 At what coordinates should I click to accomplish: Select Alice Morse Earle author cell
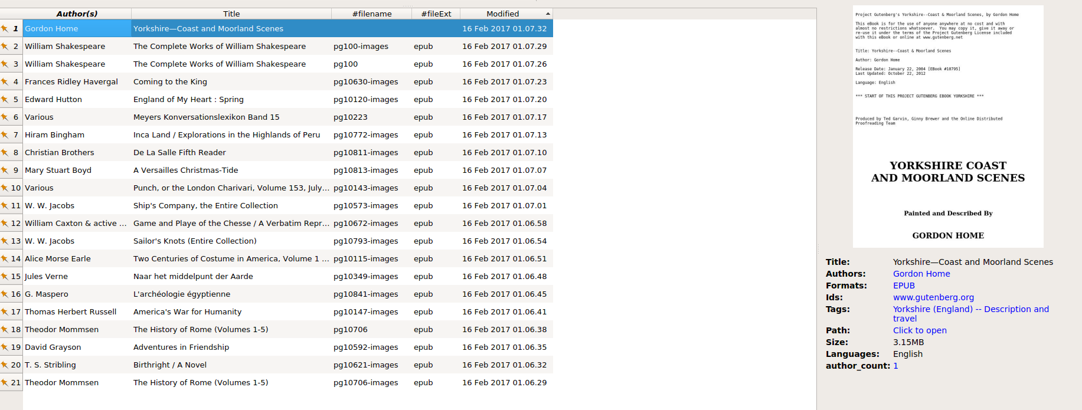tap(77, 258)
